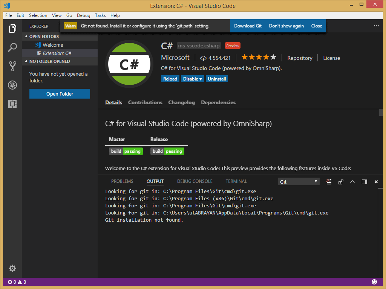Click the Preview badge

pyautogui.click(x=233, y=46)
